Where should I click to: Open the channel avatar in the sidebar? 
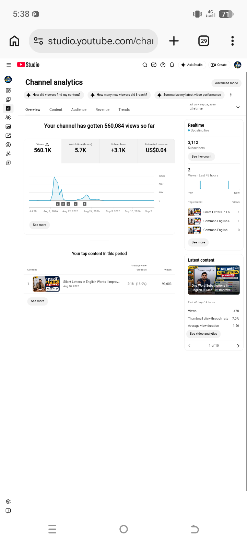tap(8, 80)
